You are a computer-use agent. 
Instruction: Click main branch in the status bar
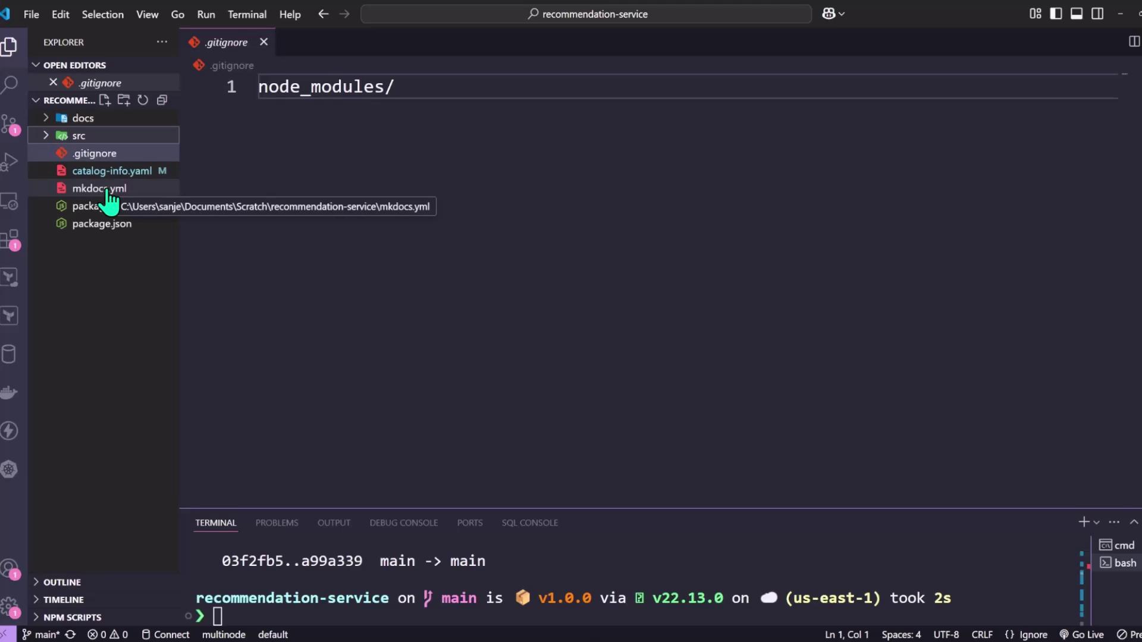pos(40,634)
